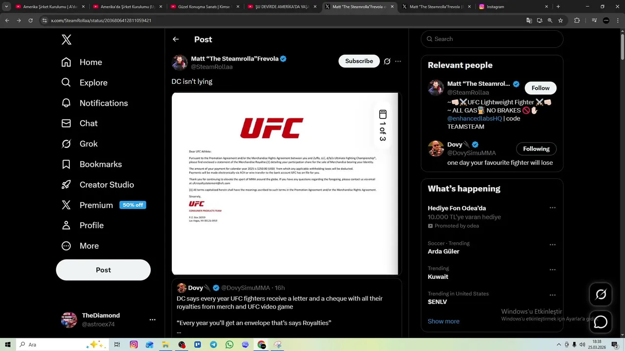This screenshot has width=625, height=351.
Task: Go to Profile page
Action: pos(82,225)
